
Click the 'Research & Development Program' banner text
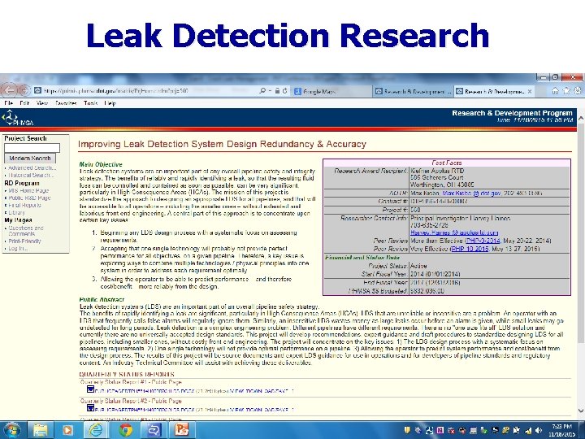pos(512,113)
